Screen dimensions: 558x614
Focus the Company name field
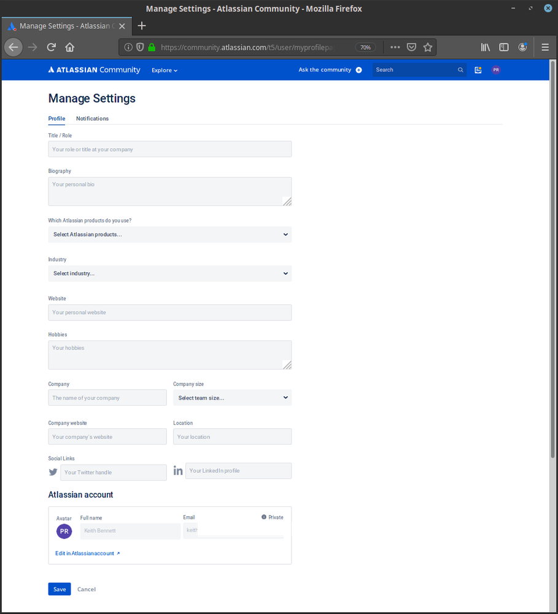[x=107, y=398]
